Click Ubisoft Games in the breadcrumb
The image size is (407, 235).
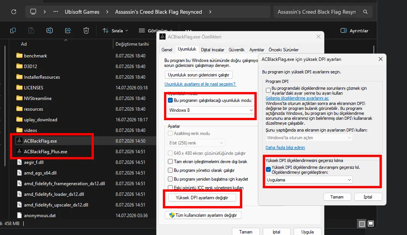tap(82, 12)
